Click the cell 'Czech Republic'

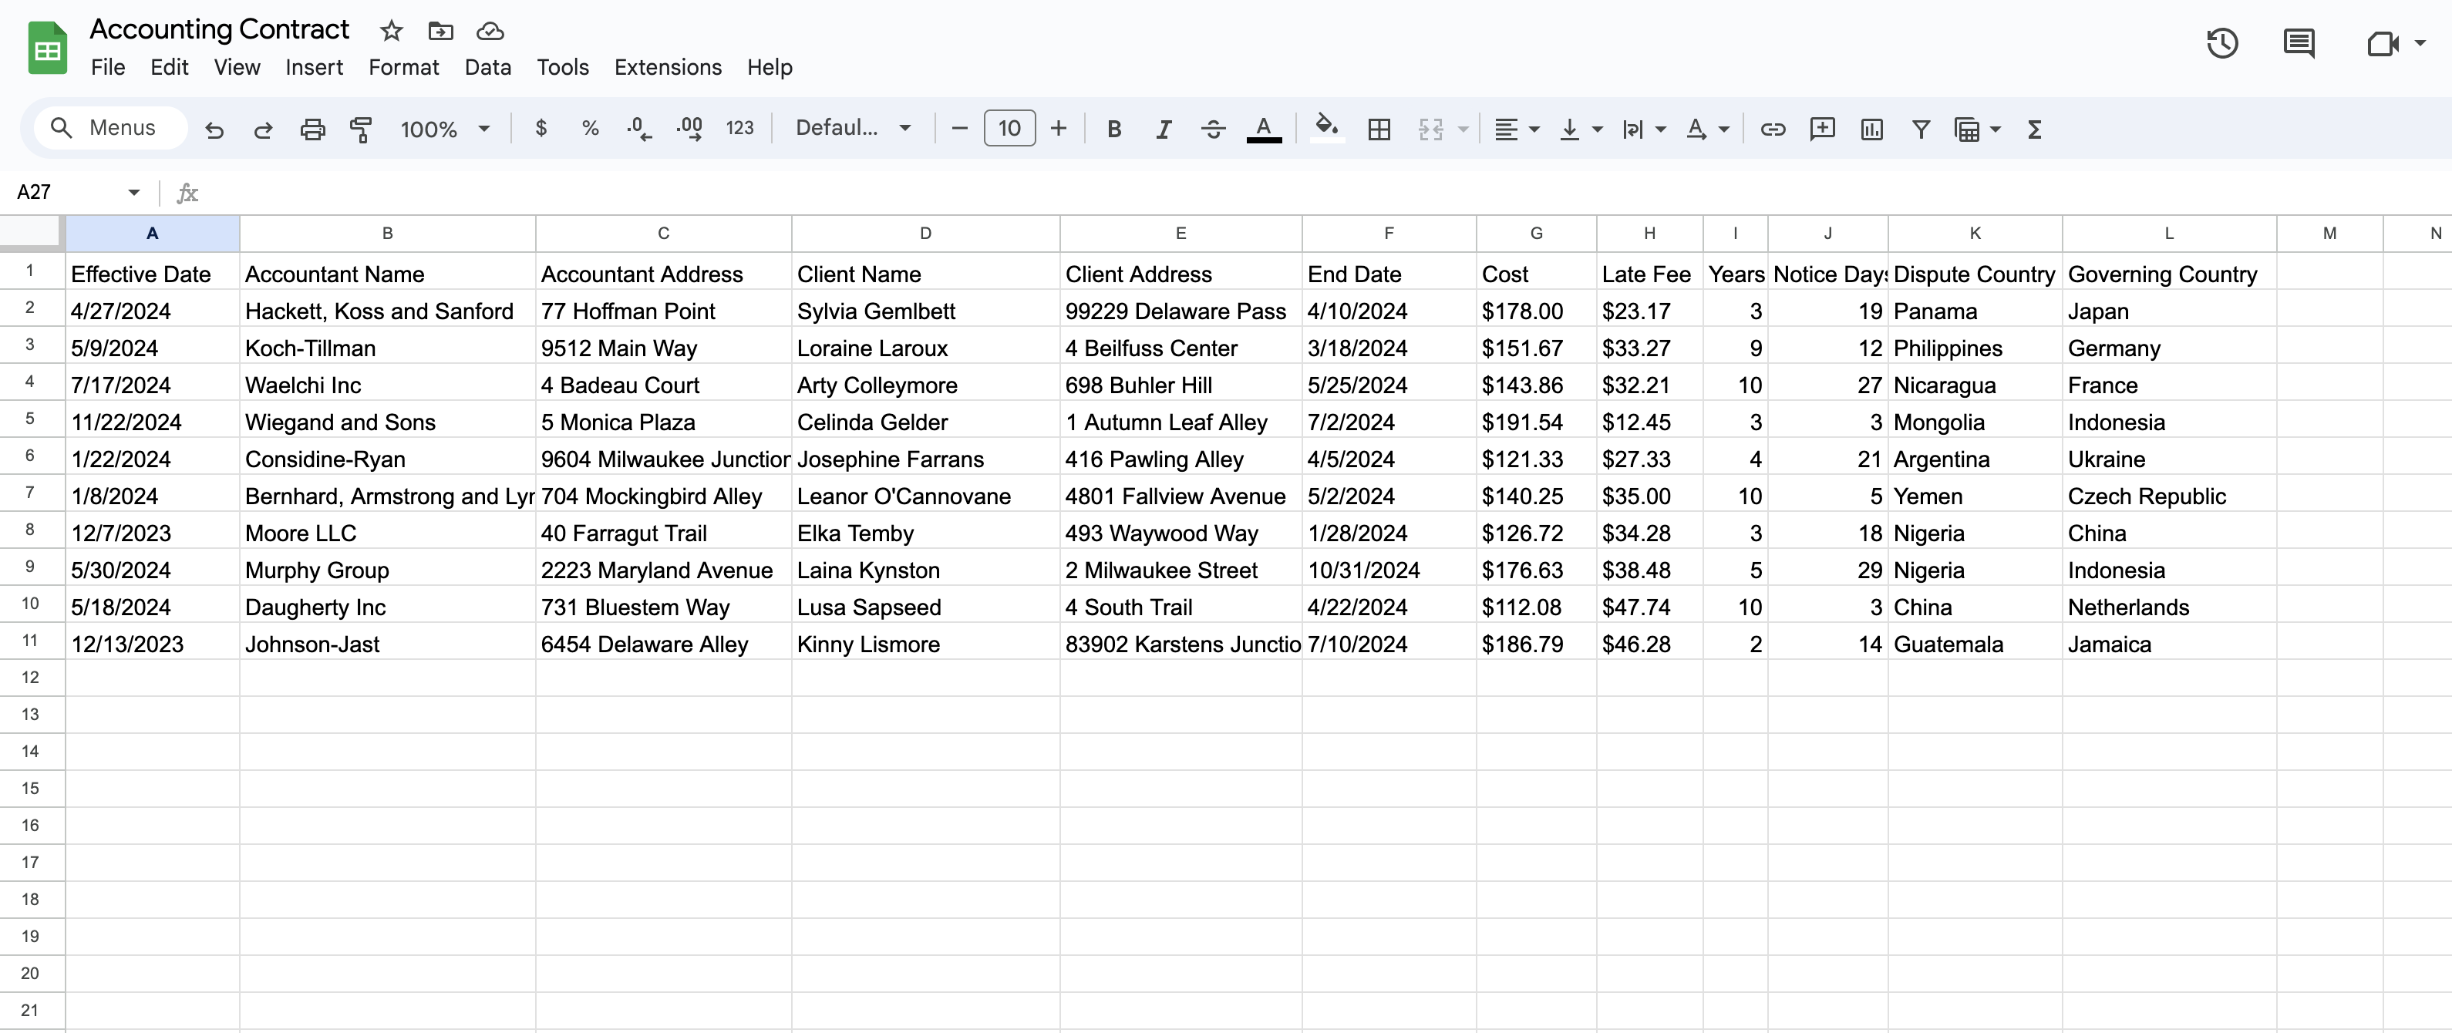click(2168, 495)
